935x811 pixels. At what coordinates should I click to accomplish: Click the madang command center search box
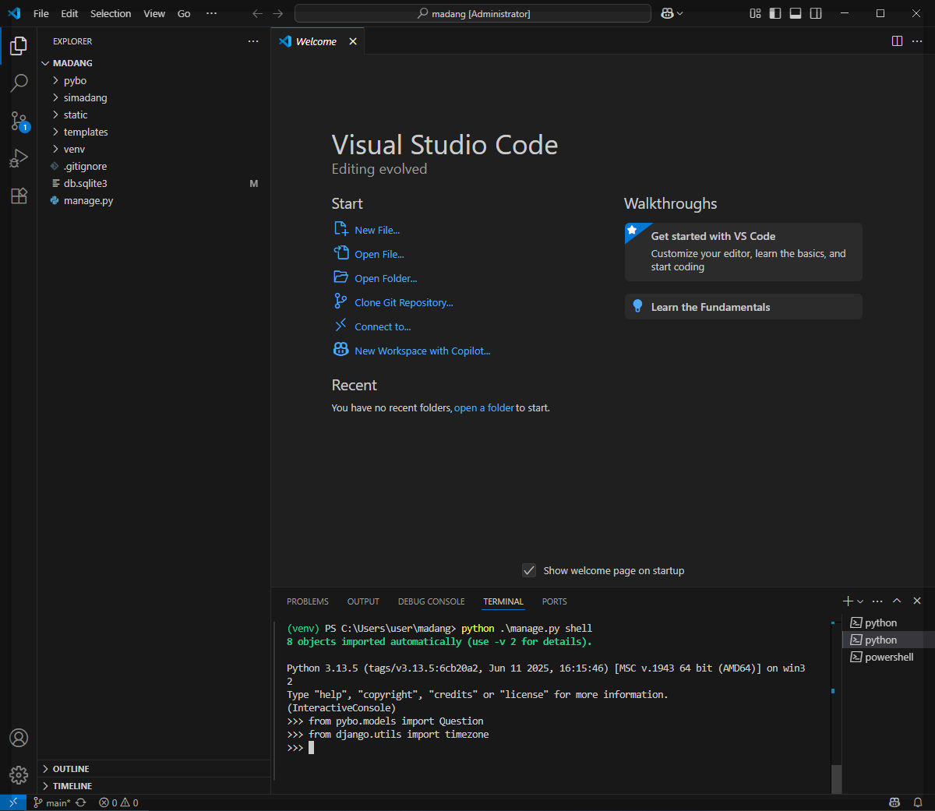(473, 13)
